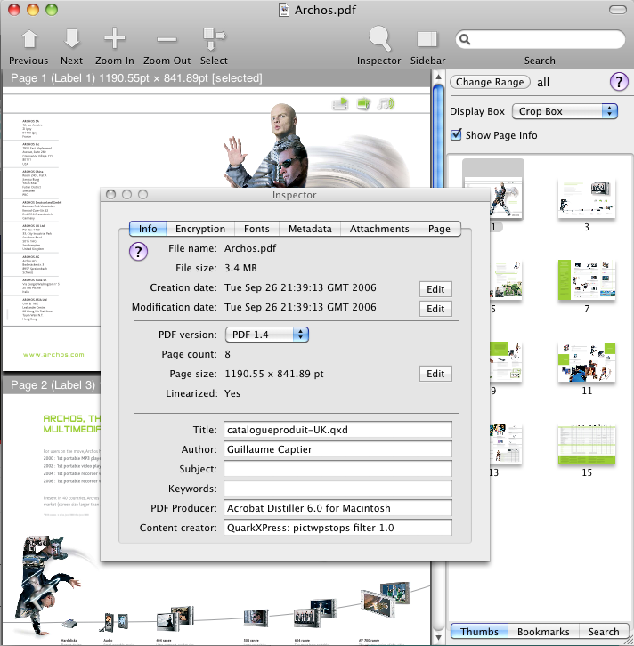
Task: Click the Page count value 8
Action: (228, 354)
